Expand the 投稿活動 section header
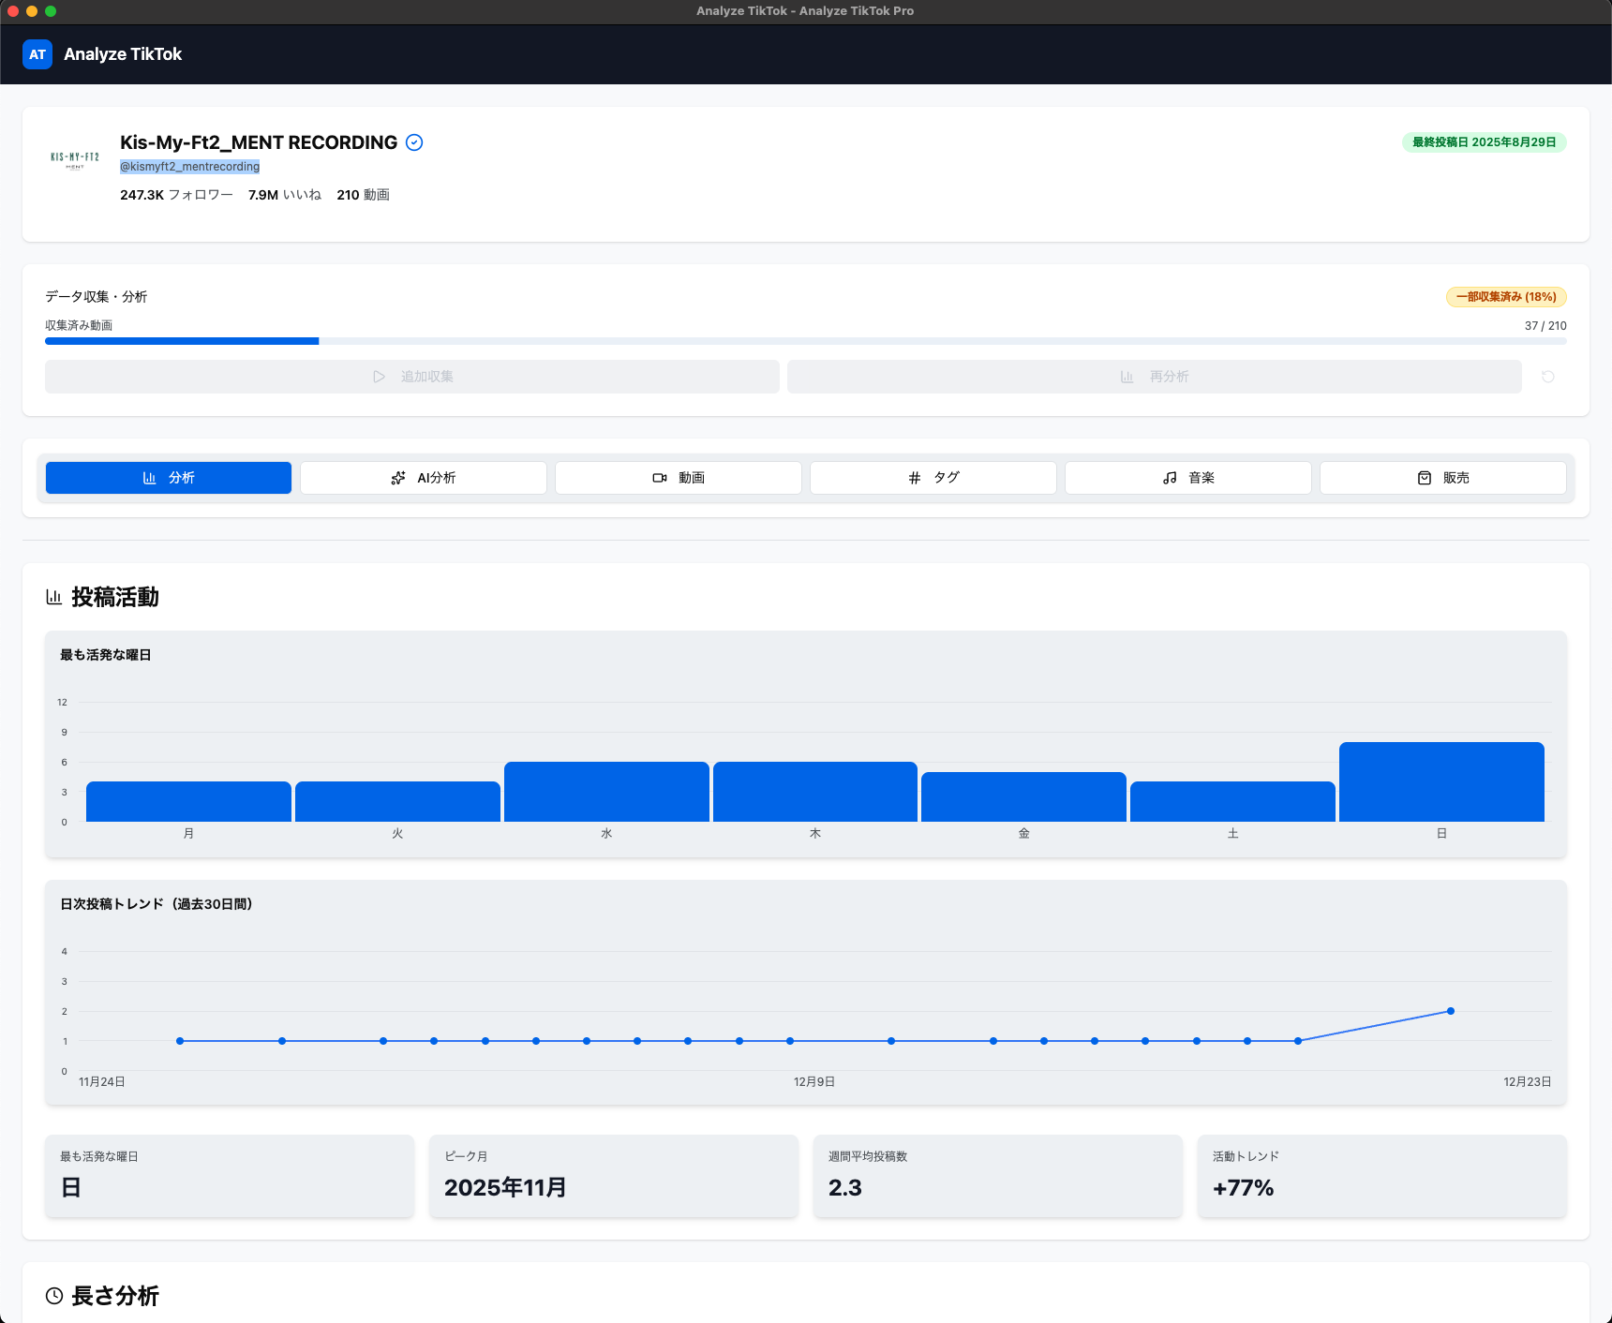This screenshot has width=1612, height=1323. (x=114, y=597)
